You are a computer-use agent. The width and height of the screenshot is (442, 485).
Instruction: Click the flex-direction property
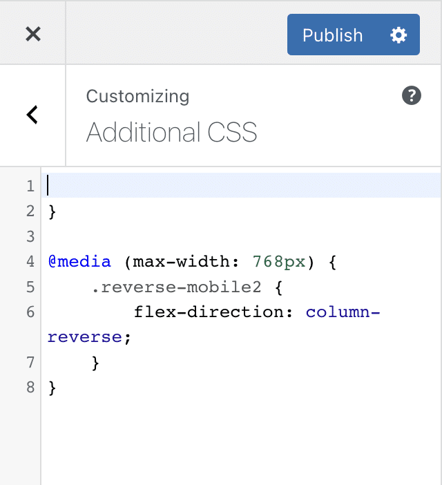[x=209, y=312]
